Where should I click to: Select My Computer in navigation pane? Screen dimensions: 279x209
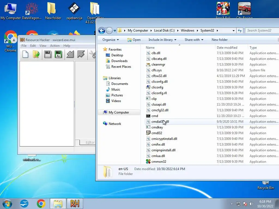[x=119, y=112]
